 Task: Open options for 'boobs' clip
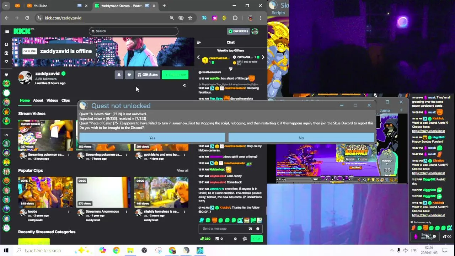[x=69, y=212]
